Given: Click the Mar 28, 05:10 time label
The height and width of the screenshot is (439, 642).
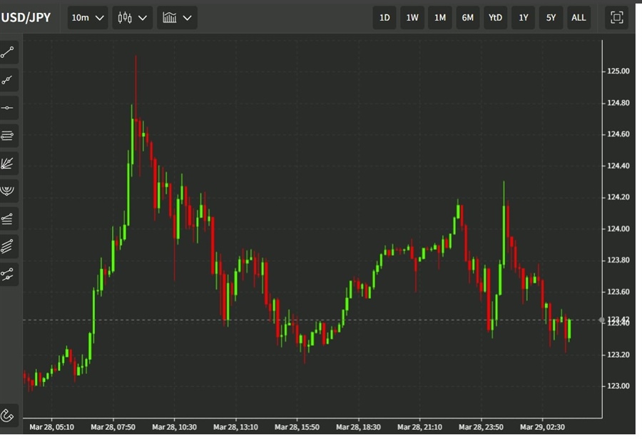Looking at the screenshot, I should (x=51, y=427).
